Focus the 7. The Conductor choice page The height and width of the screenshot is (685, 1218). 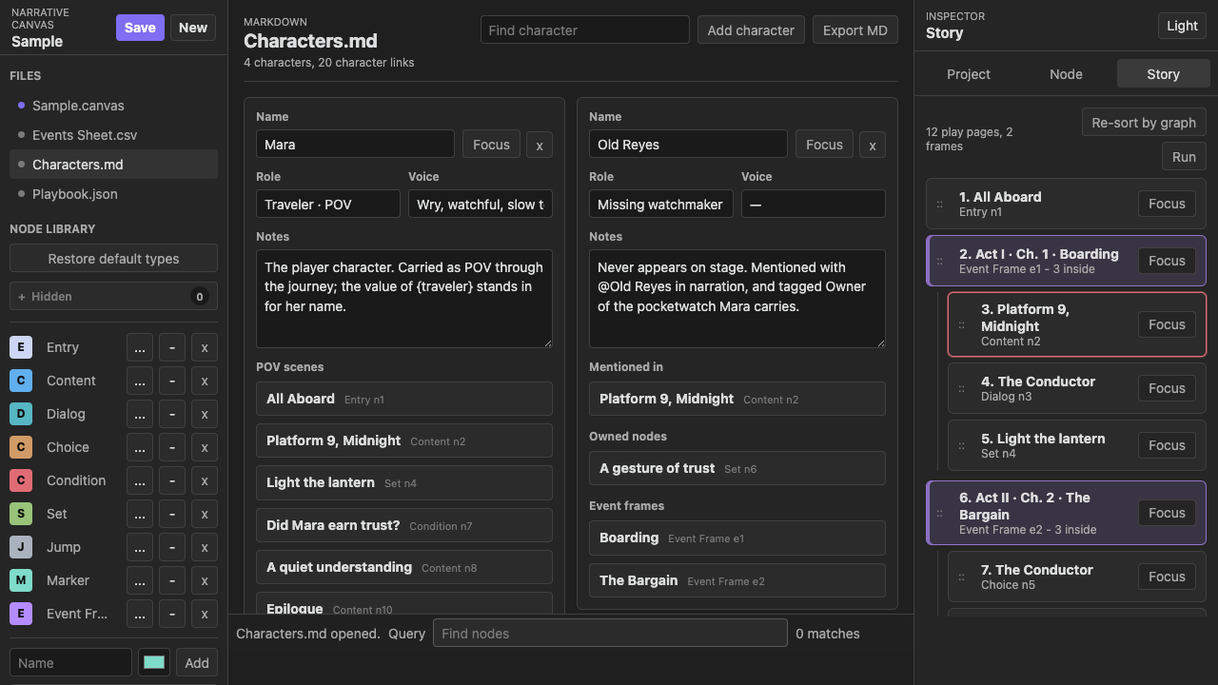tap(1167, 577)
